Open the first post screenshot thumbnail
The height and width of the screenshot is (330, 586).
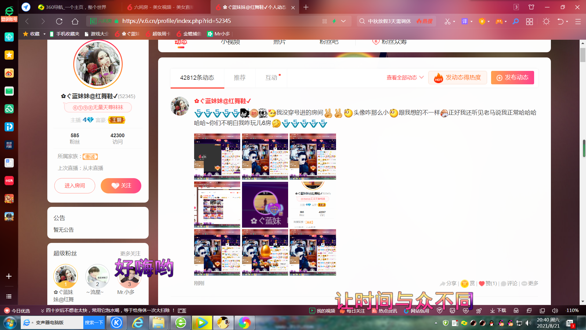coord(217,156)
